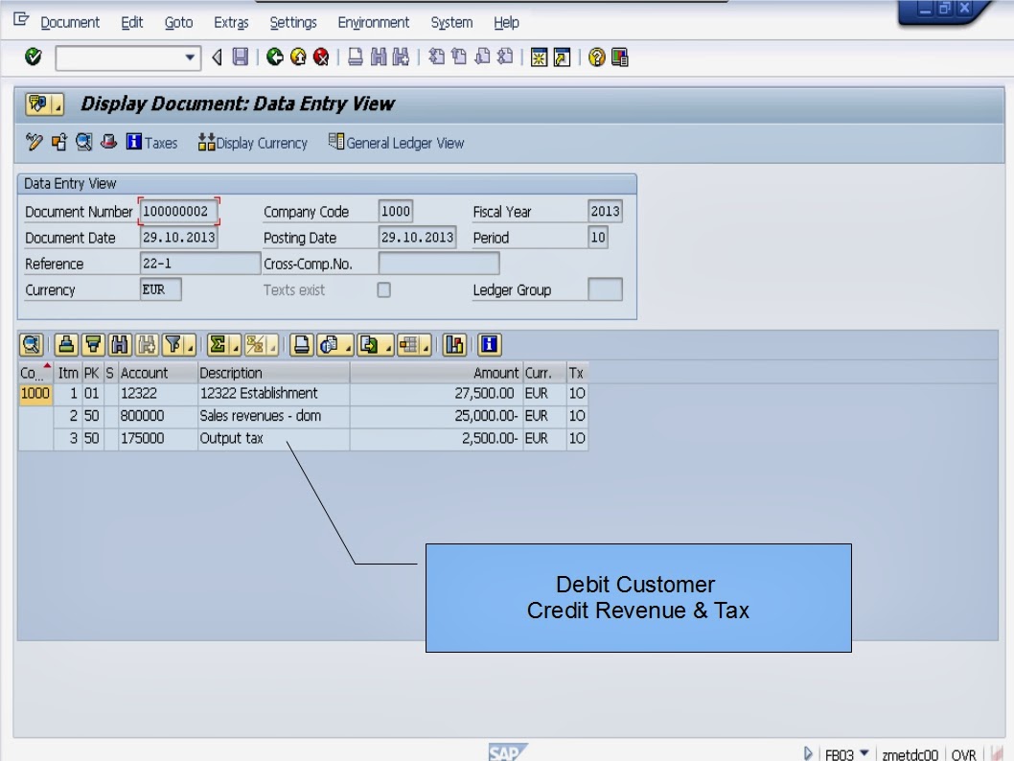The image size is (1014, 761).
Task: Click the Generate Shortcut icon
Action: 562,57
